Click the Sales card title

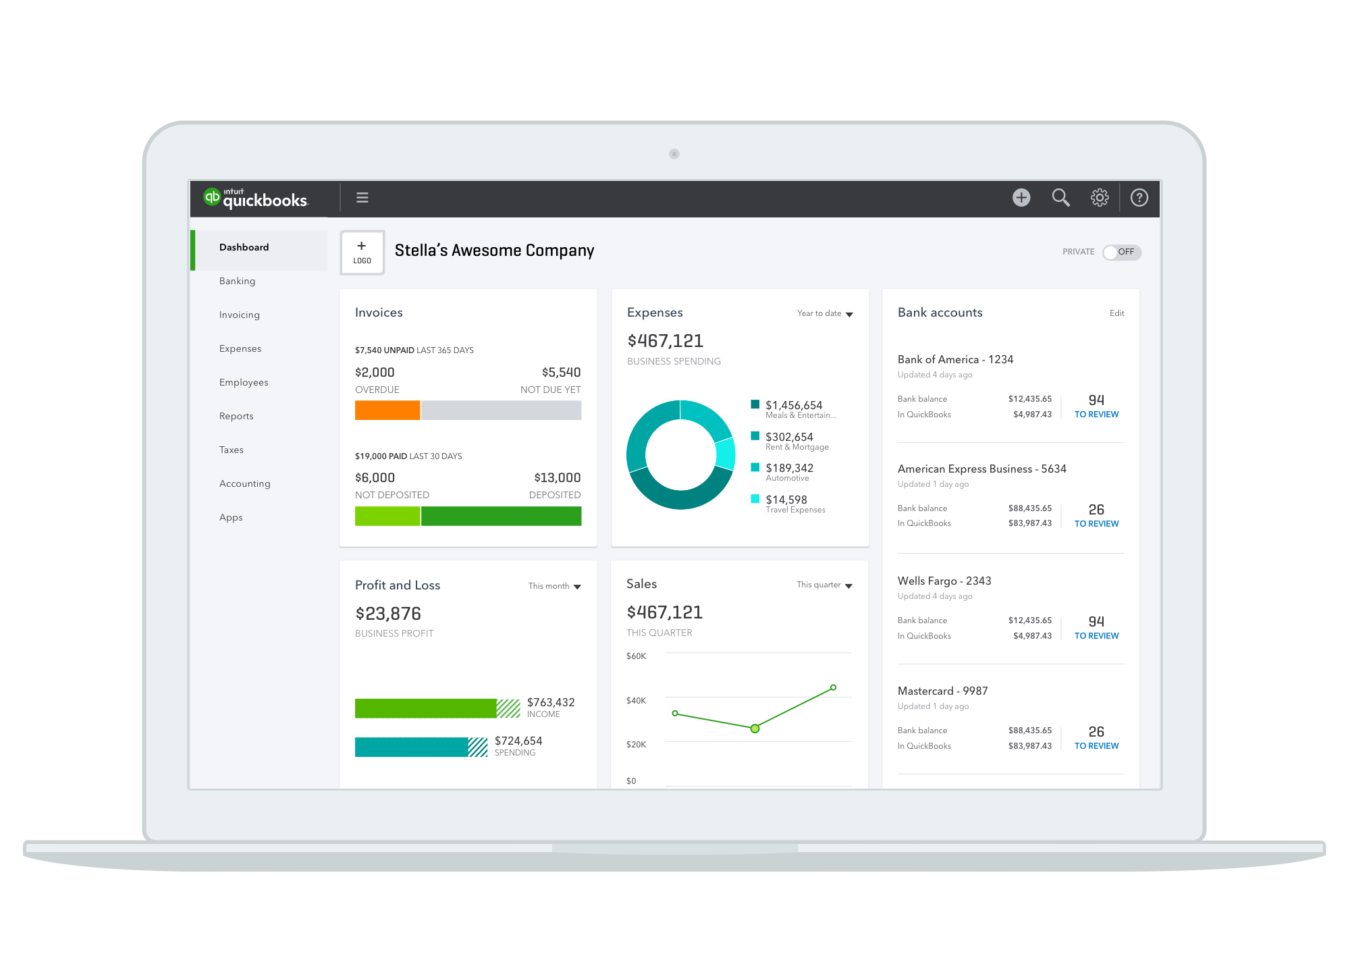point(641,584)
